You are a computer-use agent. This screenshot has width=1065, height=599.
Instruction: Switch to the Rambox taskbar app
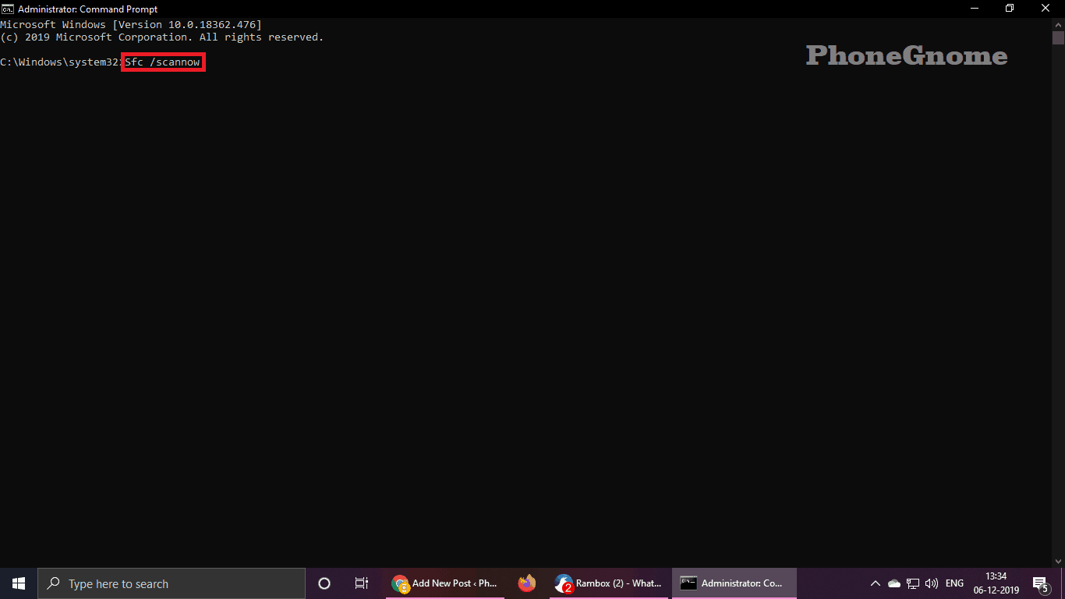pyautogui.click(x=609, y=583)
